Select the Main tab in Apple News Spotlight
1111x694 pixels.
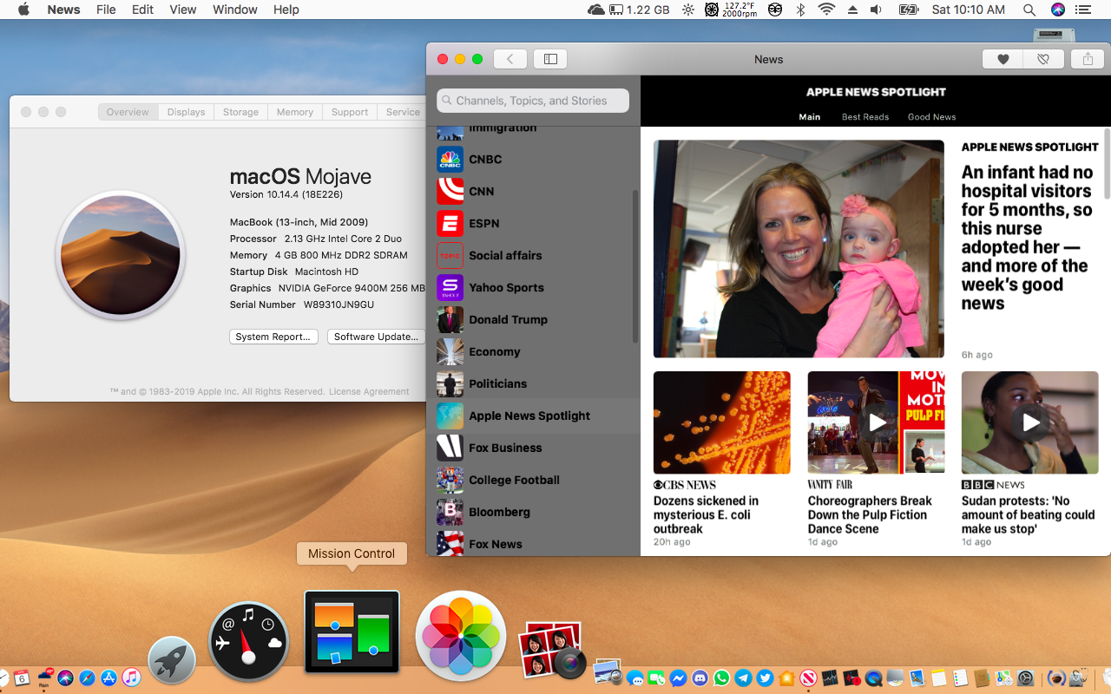809,117
